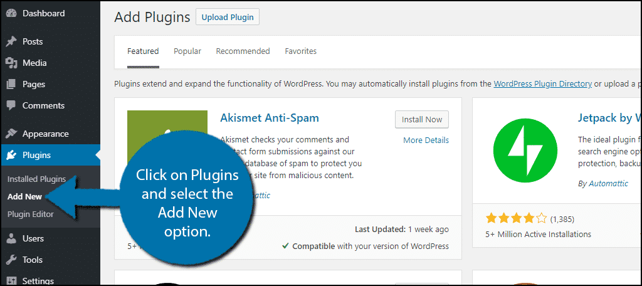This screenshot has height=286, width=642.
Task: Click the Comments speech bubble icon
Action: coord(11,106)
